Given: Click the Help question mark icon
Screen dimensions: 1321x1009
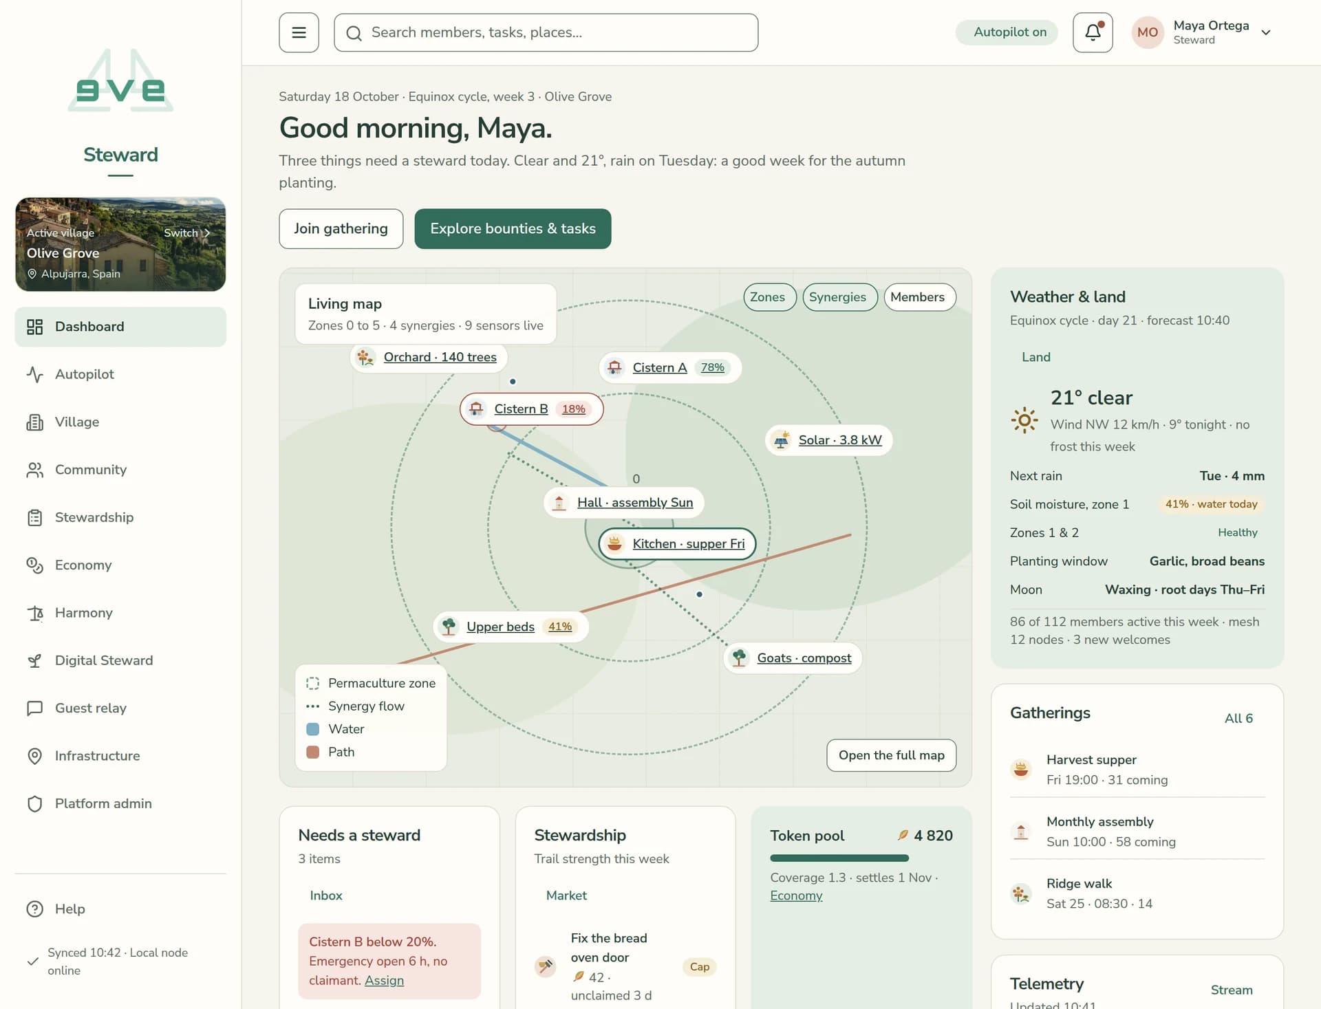Looking at the screenshot, I should pos(34,909).
